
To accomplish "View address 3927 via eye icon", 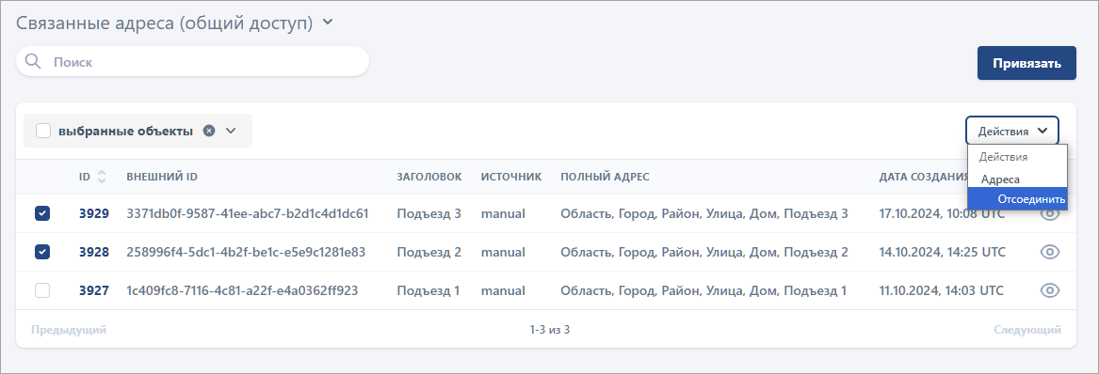I will (1049, 290).
